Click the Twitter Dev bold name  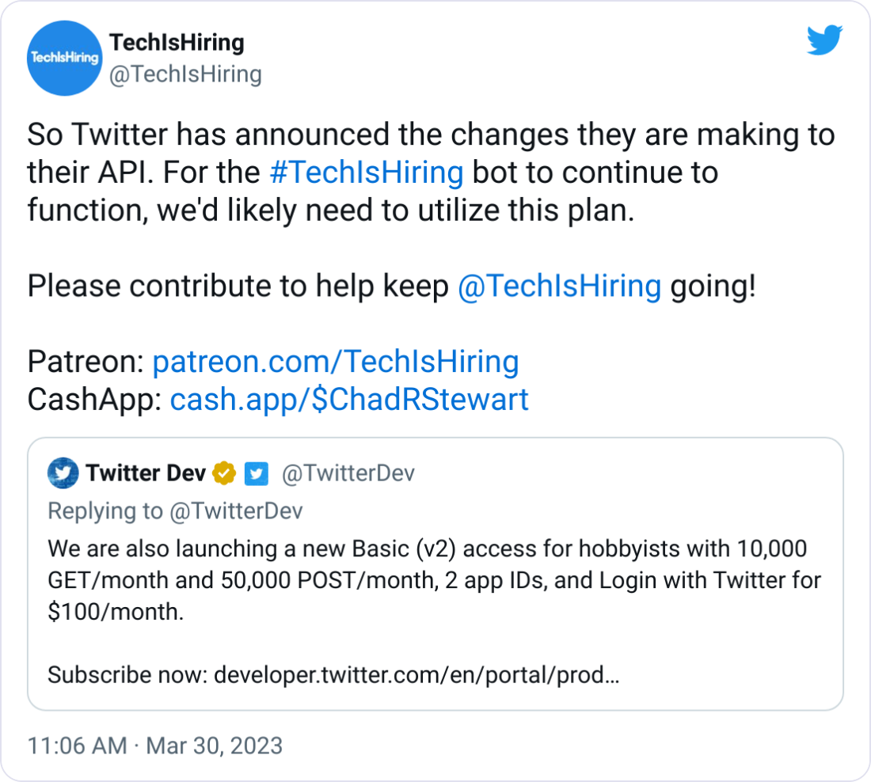tap(145, 473)
